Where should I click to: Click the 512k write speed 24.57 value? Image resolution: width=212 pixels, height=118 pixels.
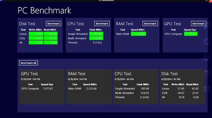coord(36,38)
